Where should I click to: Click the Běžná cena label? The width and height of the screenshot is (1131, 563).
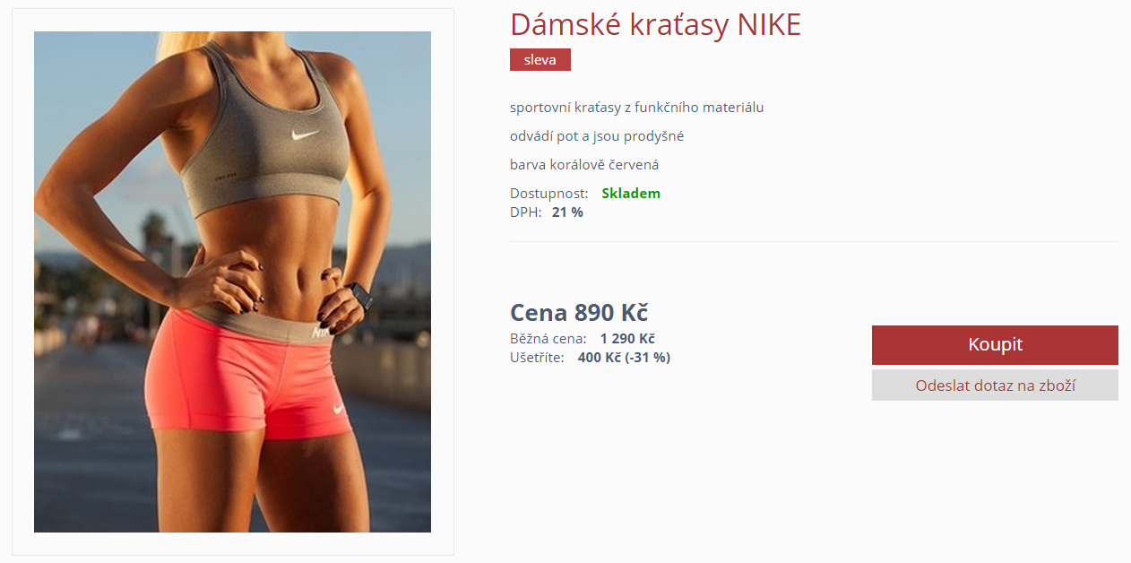point(548,339)
